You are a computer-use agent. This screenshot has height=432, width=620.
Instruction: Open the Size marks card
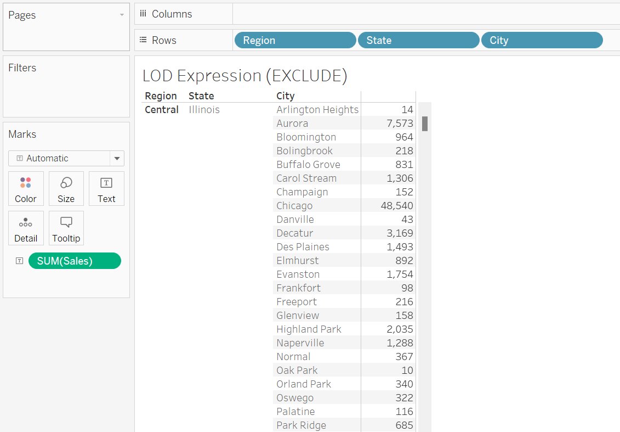click(66, 188)
